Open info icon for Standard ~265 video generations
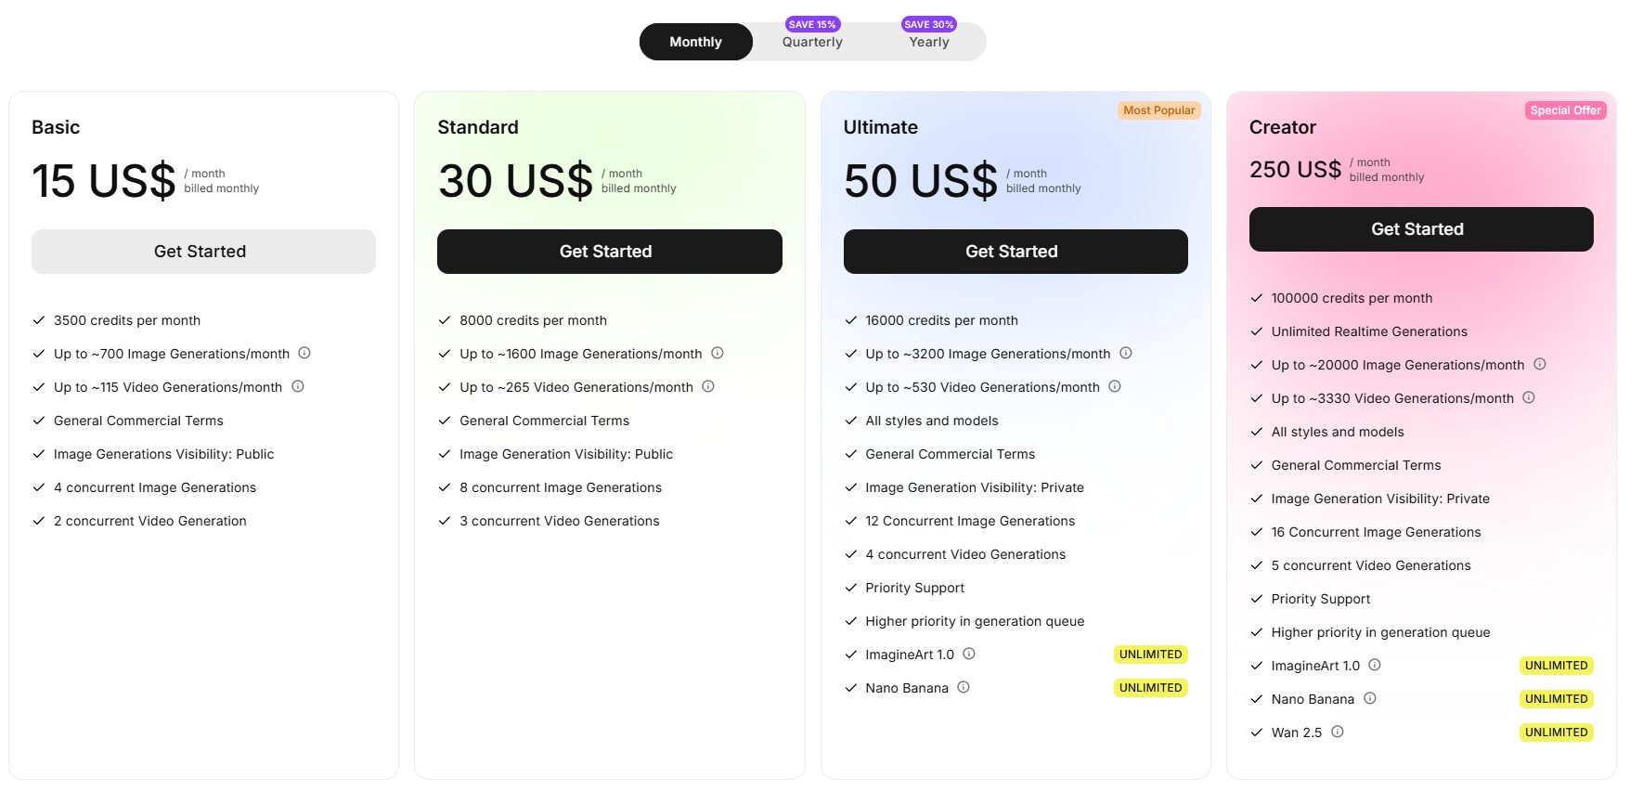 click(x=708, y=386)
